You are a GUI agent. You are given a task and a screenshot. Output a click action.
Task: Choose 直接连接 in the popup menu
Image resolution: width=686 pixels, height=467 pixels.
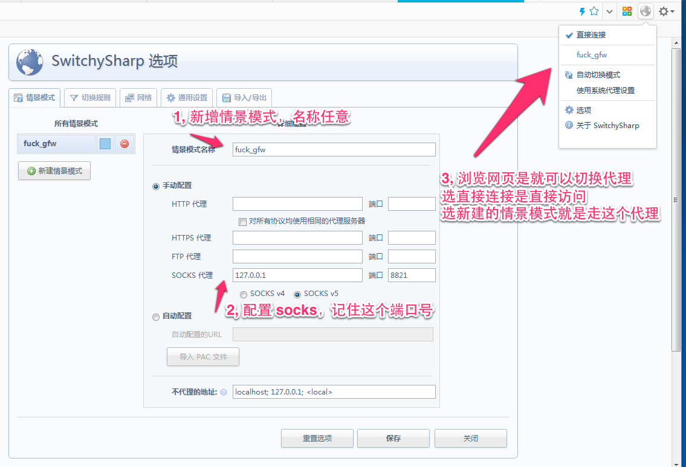pyautogui.click(x=591, y=35)
